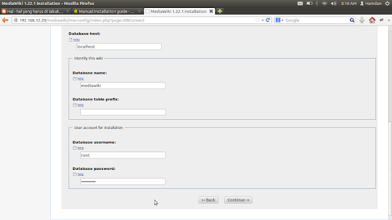Click the toolbar overflow dropdown arrow
Screen dimensions: 392x220
click(389, 20)
